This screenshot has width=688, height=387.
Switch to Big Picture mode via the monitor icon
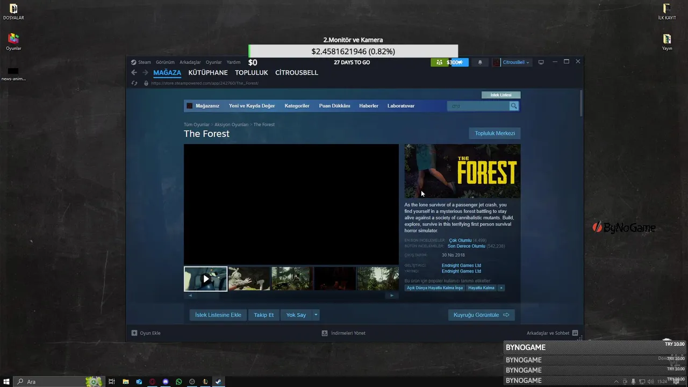tap(541, 62)
